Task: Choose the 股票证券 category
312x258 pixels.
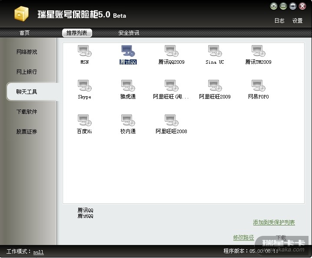Action: (x=27, y=131)
